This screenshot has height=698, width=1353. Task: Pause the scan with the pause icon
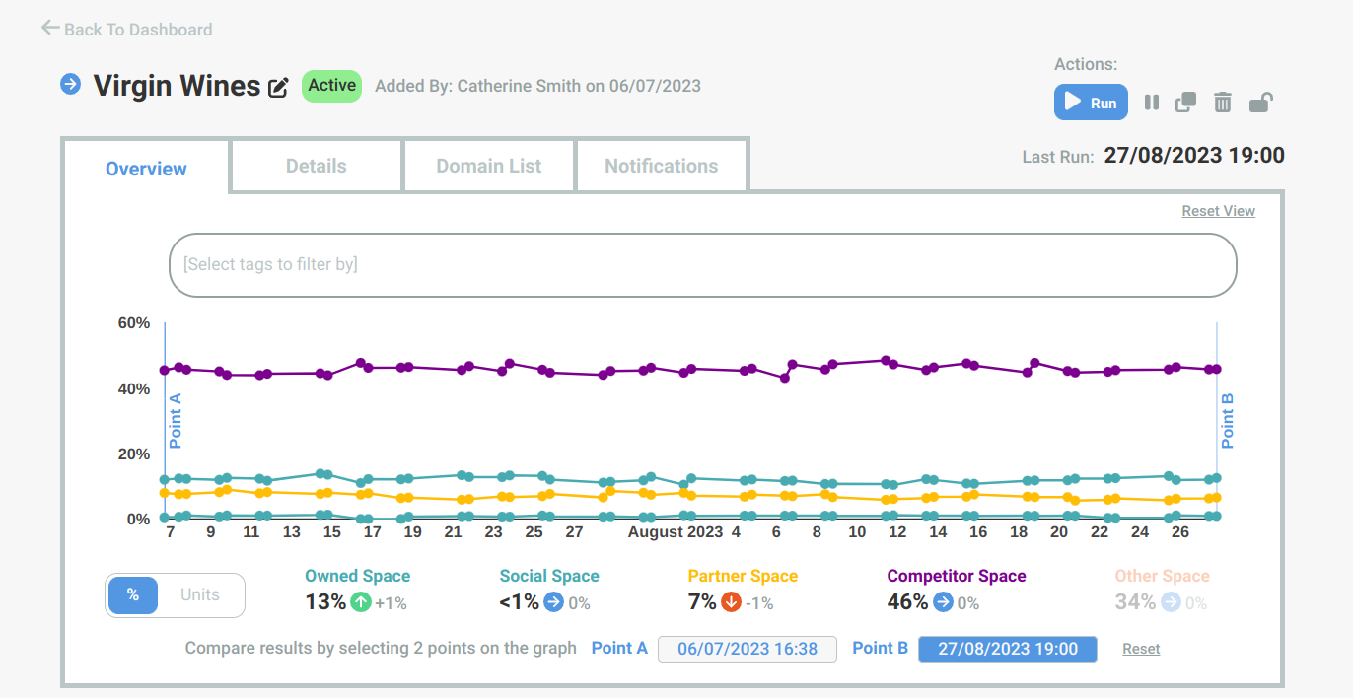click(x=1151, y=103)
